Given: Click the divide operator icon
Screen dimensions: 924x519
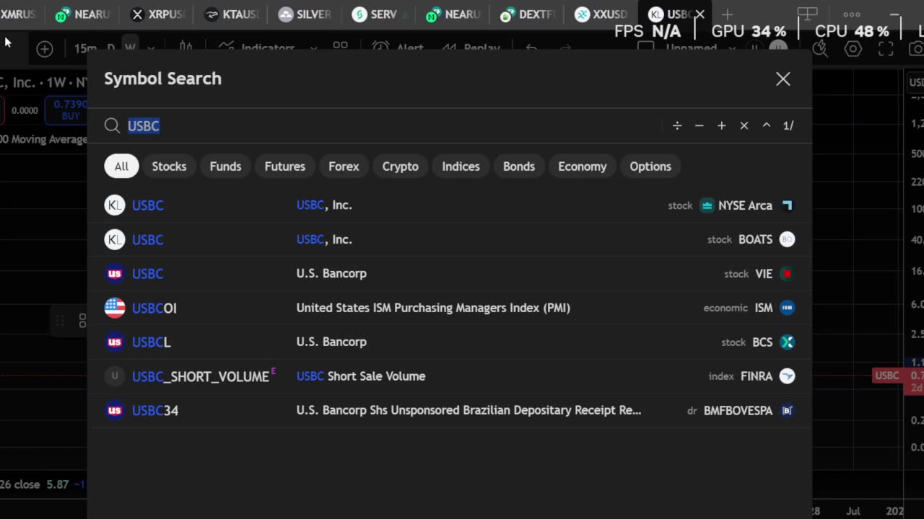Looking at the screenshot, I should [677, 125].
